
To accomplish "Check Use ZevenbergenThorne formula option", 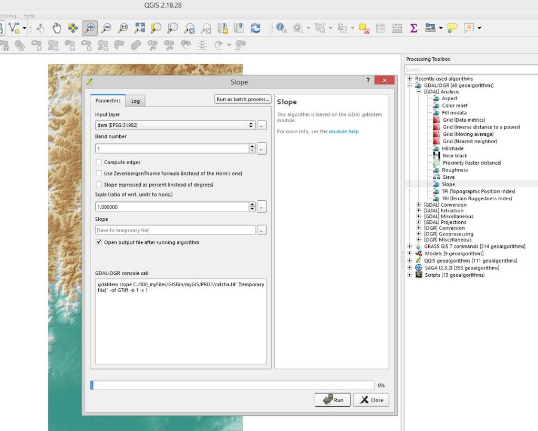I will 99,173.
